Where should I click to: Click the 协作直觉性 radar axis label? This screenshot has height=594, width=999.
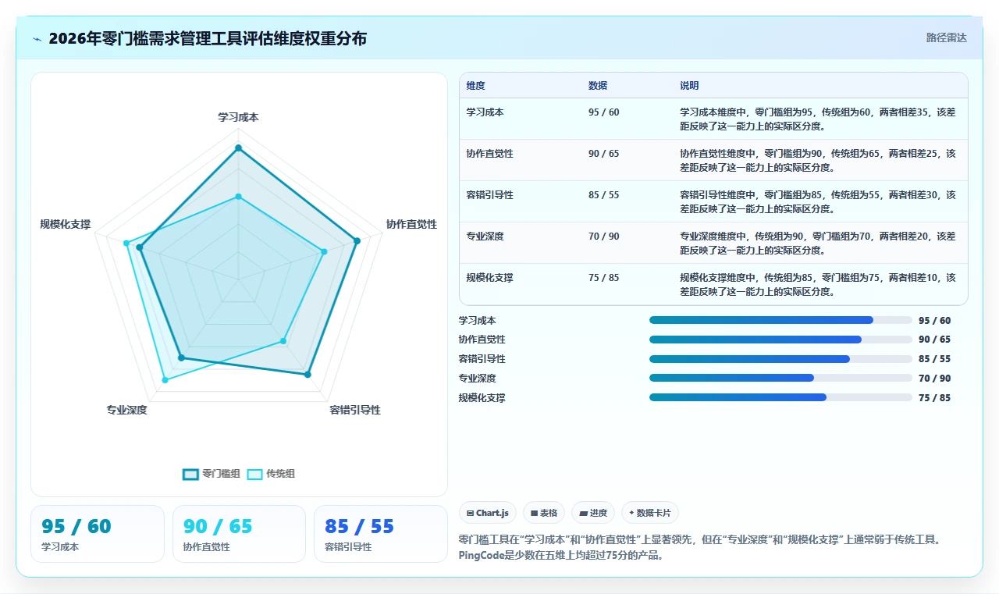tap(411, 224)
